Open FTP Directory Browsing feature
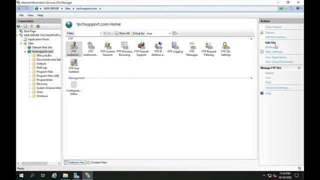Viewport: 320px width, 180px height. point(124,49)
